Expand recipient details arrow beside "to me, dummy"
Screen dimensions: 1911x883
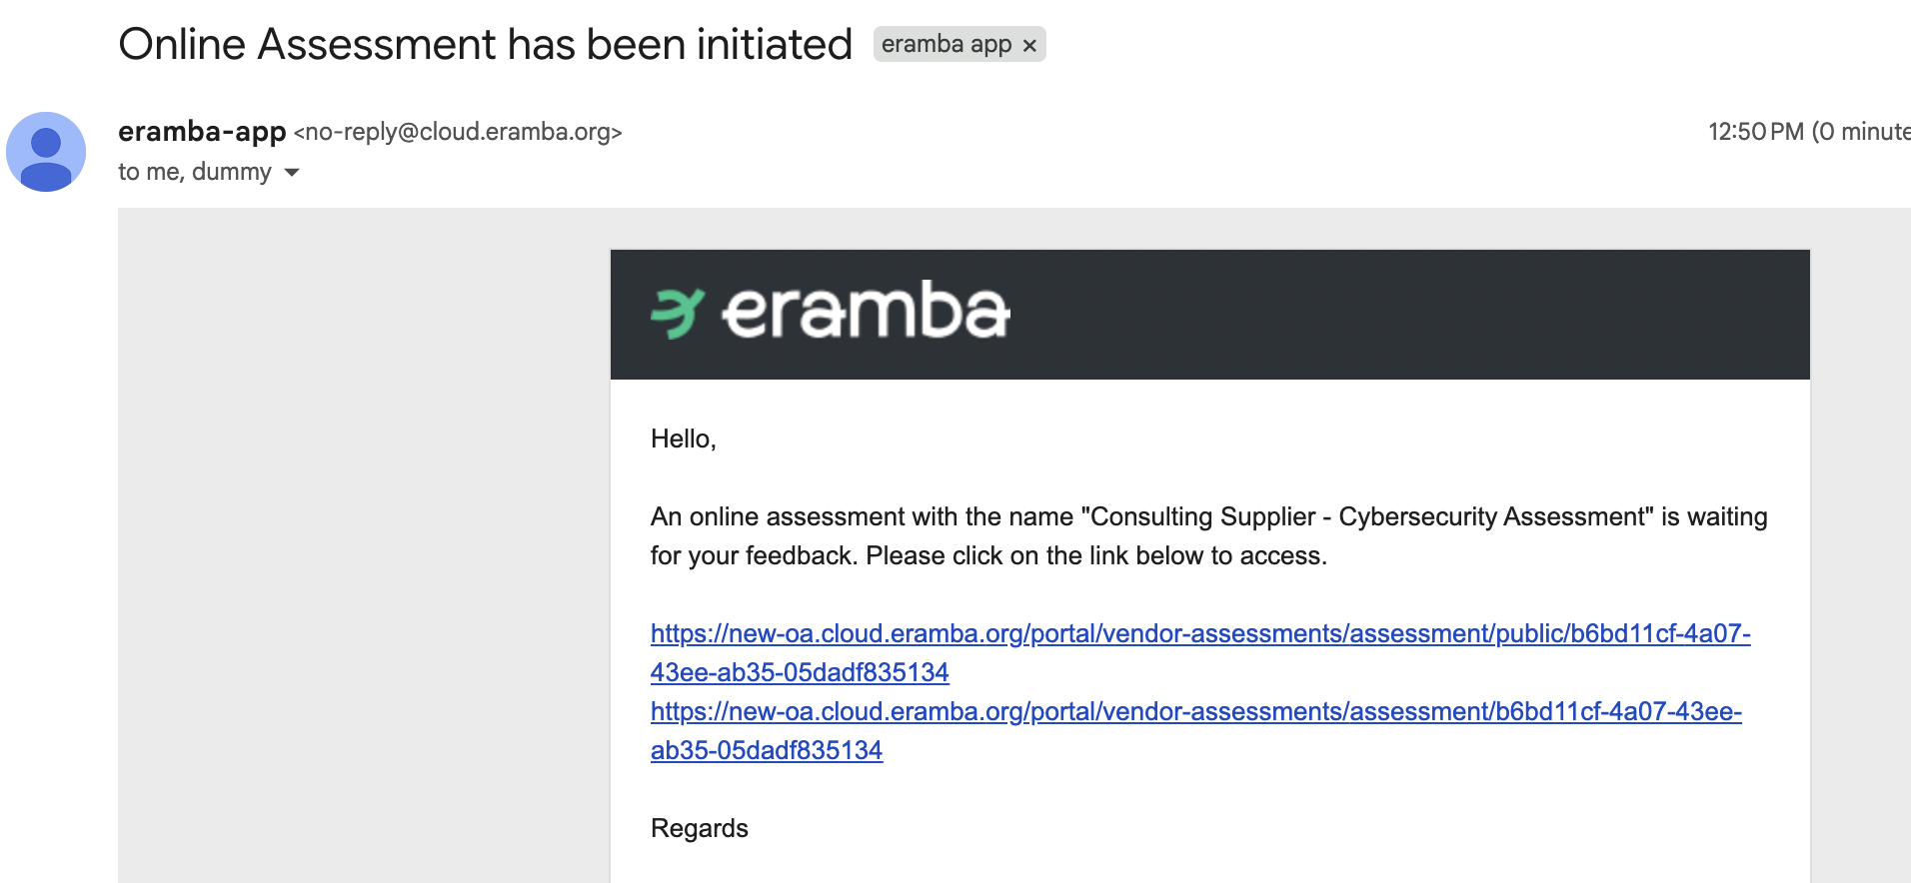pyautogui.click(x=292, y=173)
